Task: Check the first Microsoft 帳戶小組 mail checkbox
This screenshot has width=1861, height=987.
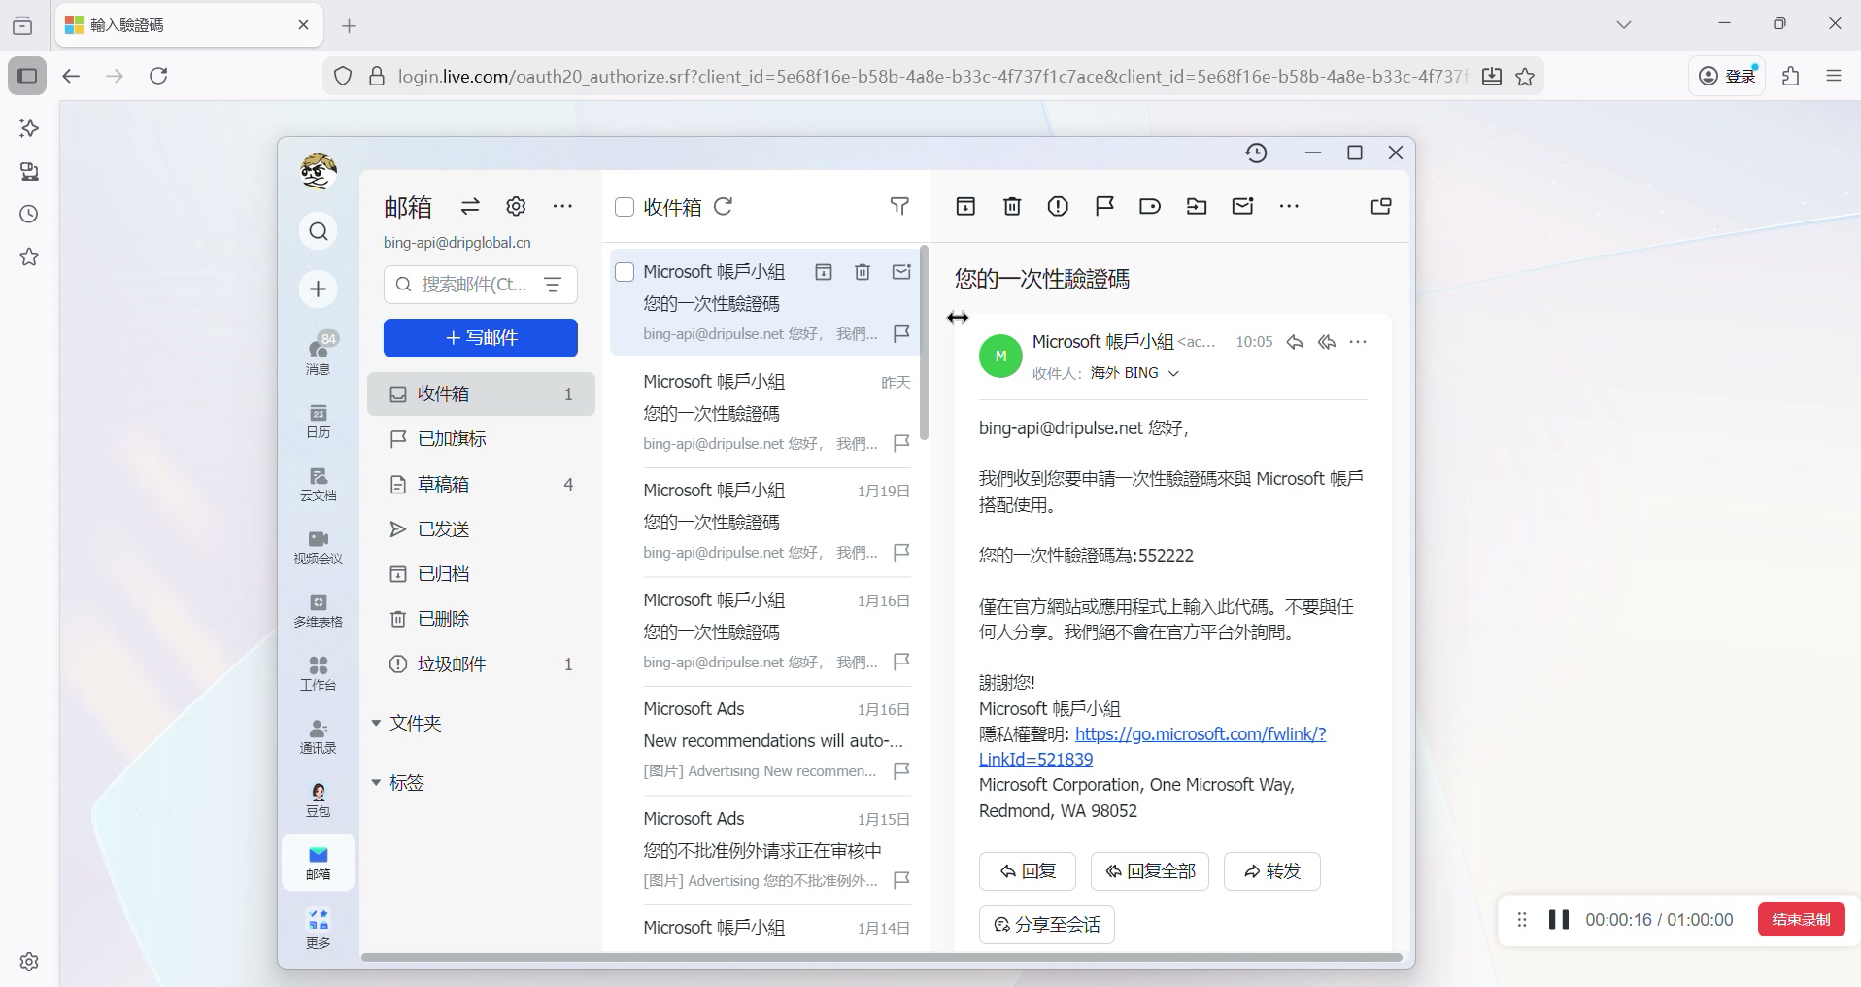Action: point(625,272)
